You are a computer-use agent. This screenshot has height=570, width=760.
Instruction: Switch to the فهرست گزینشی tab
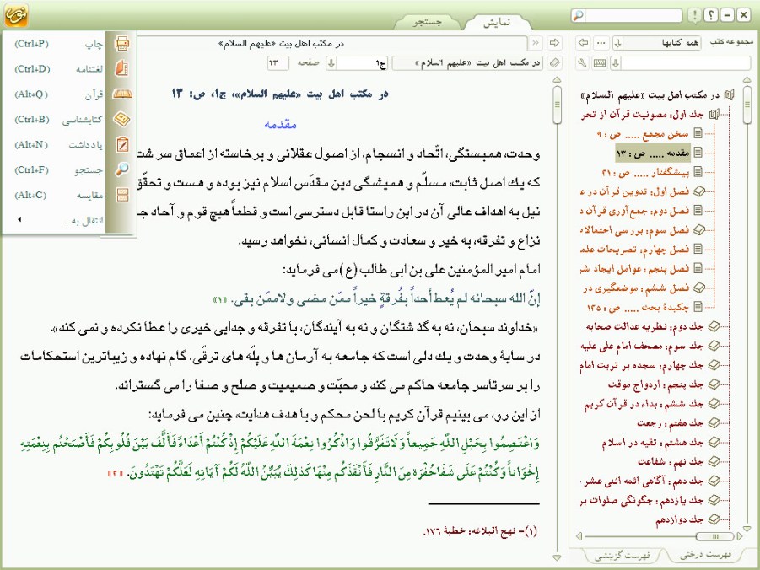point(623,556)
